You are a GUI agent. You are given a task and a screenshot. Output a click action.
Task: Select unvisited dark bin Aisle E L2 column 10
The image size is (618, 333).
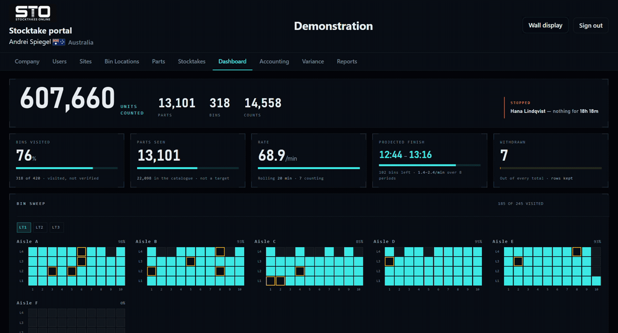pyautogui.click(x=596, y=271)
